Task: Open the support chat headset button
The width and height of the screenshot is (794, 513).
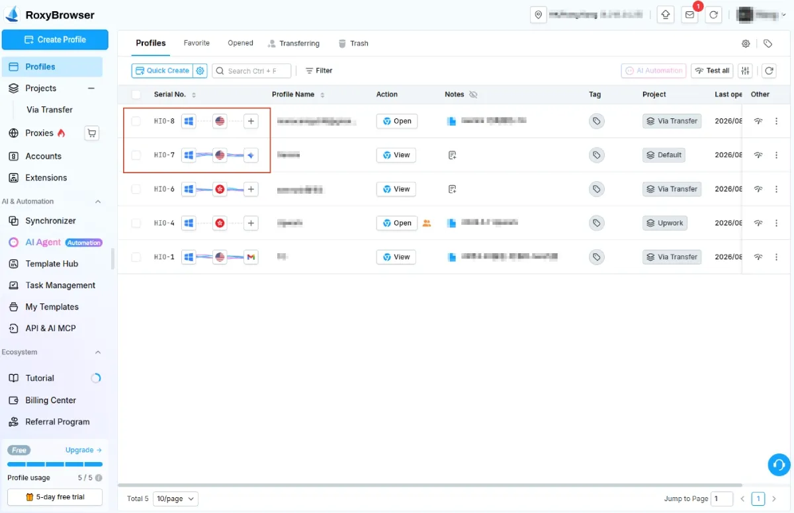Action: pyautogui.click(x=779, y=465)
